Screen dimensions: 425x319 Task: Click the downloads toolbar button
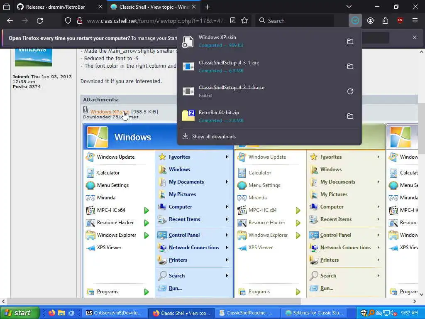coord(355,21)
